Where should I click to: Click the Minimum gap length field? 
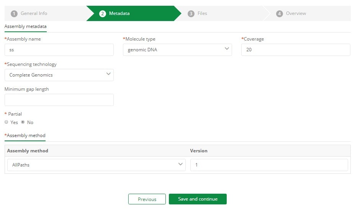(x=59, y=100)
